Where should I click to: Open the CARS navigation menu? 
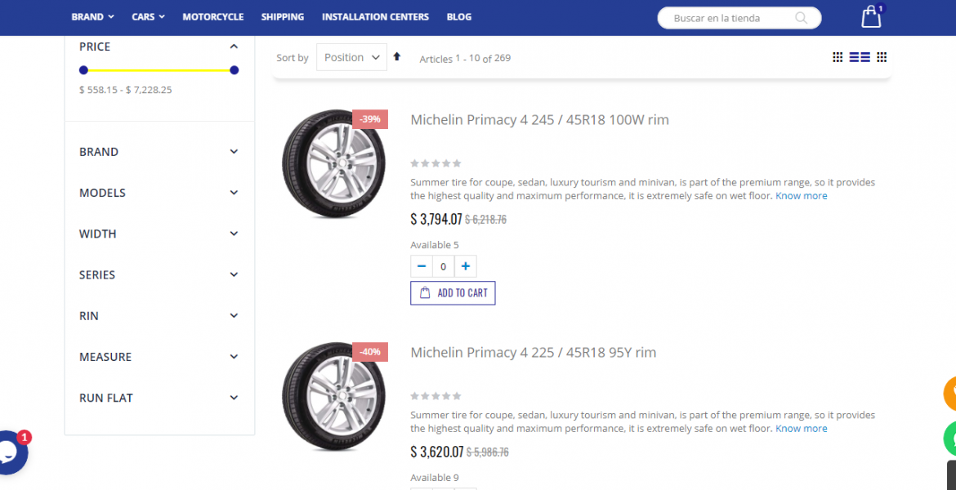[148, 17]
